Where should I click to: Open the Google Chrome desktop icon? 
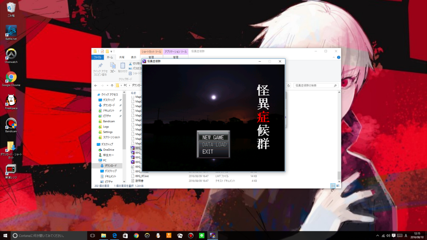point(11,79)
